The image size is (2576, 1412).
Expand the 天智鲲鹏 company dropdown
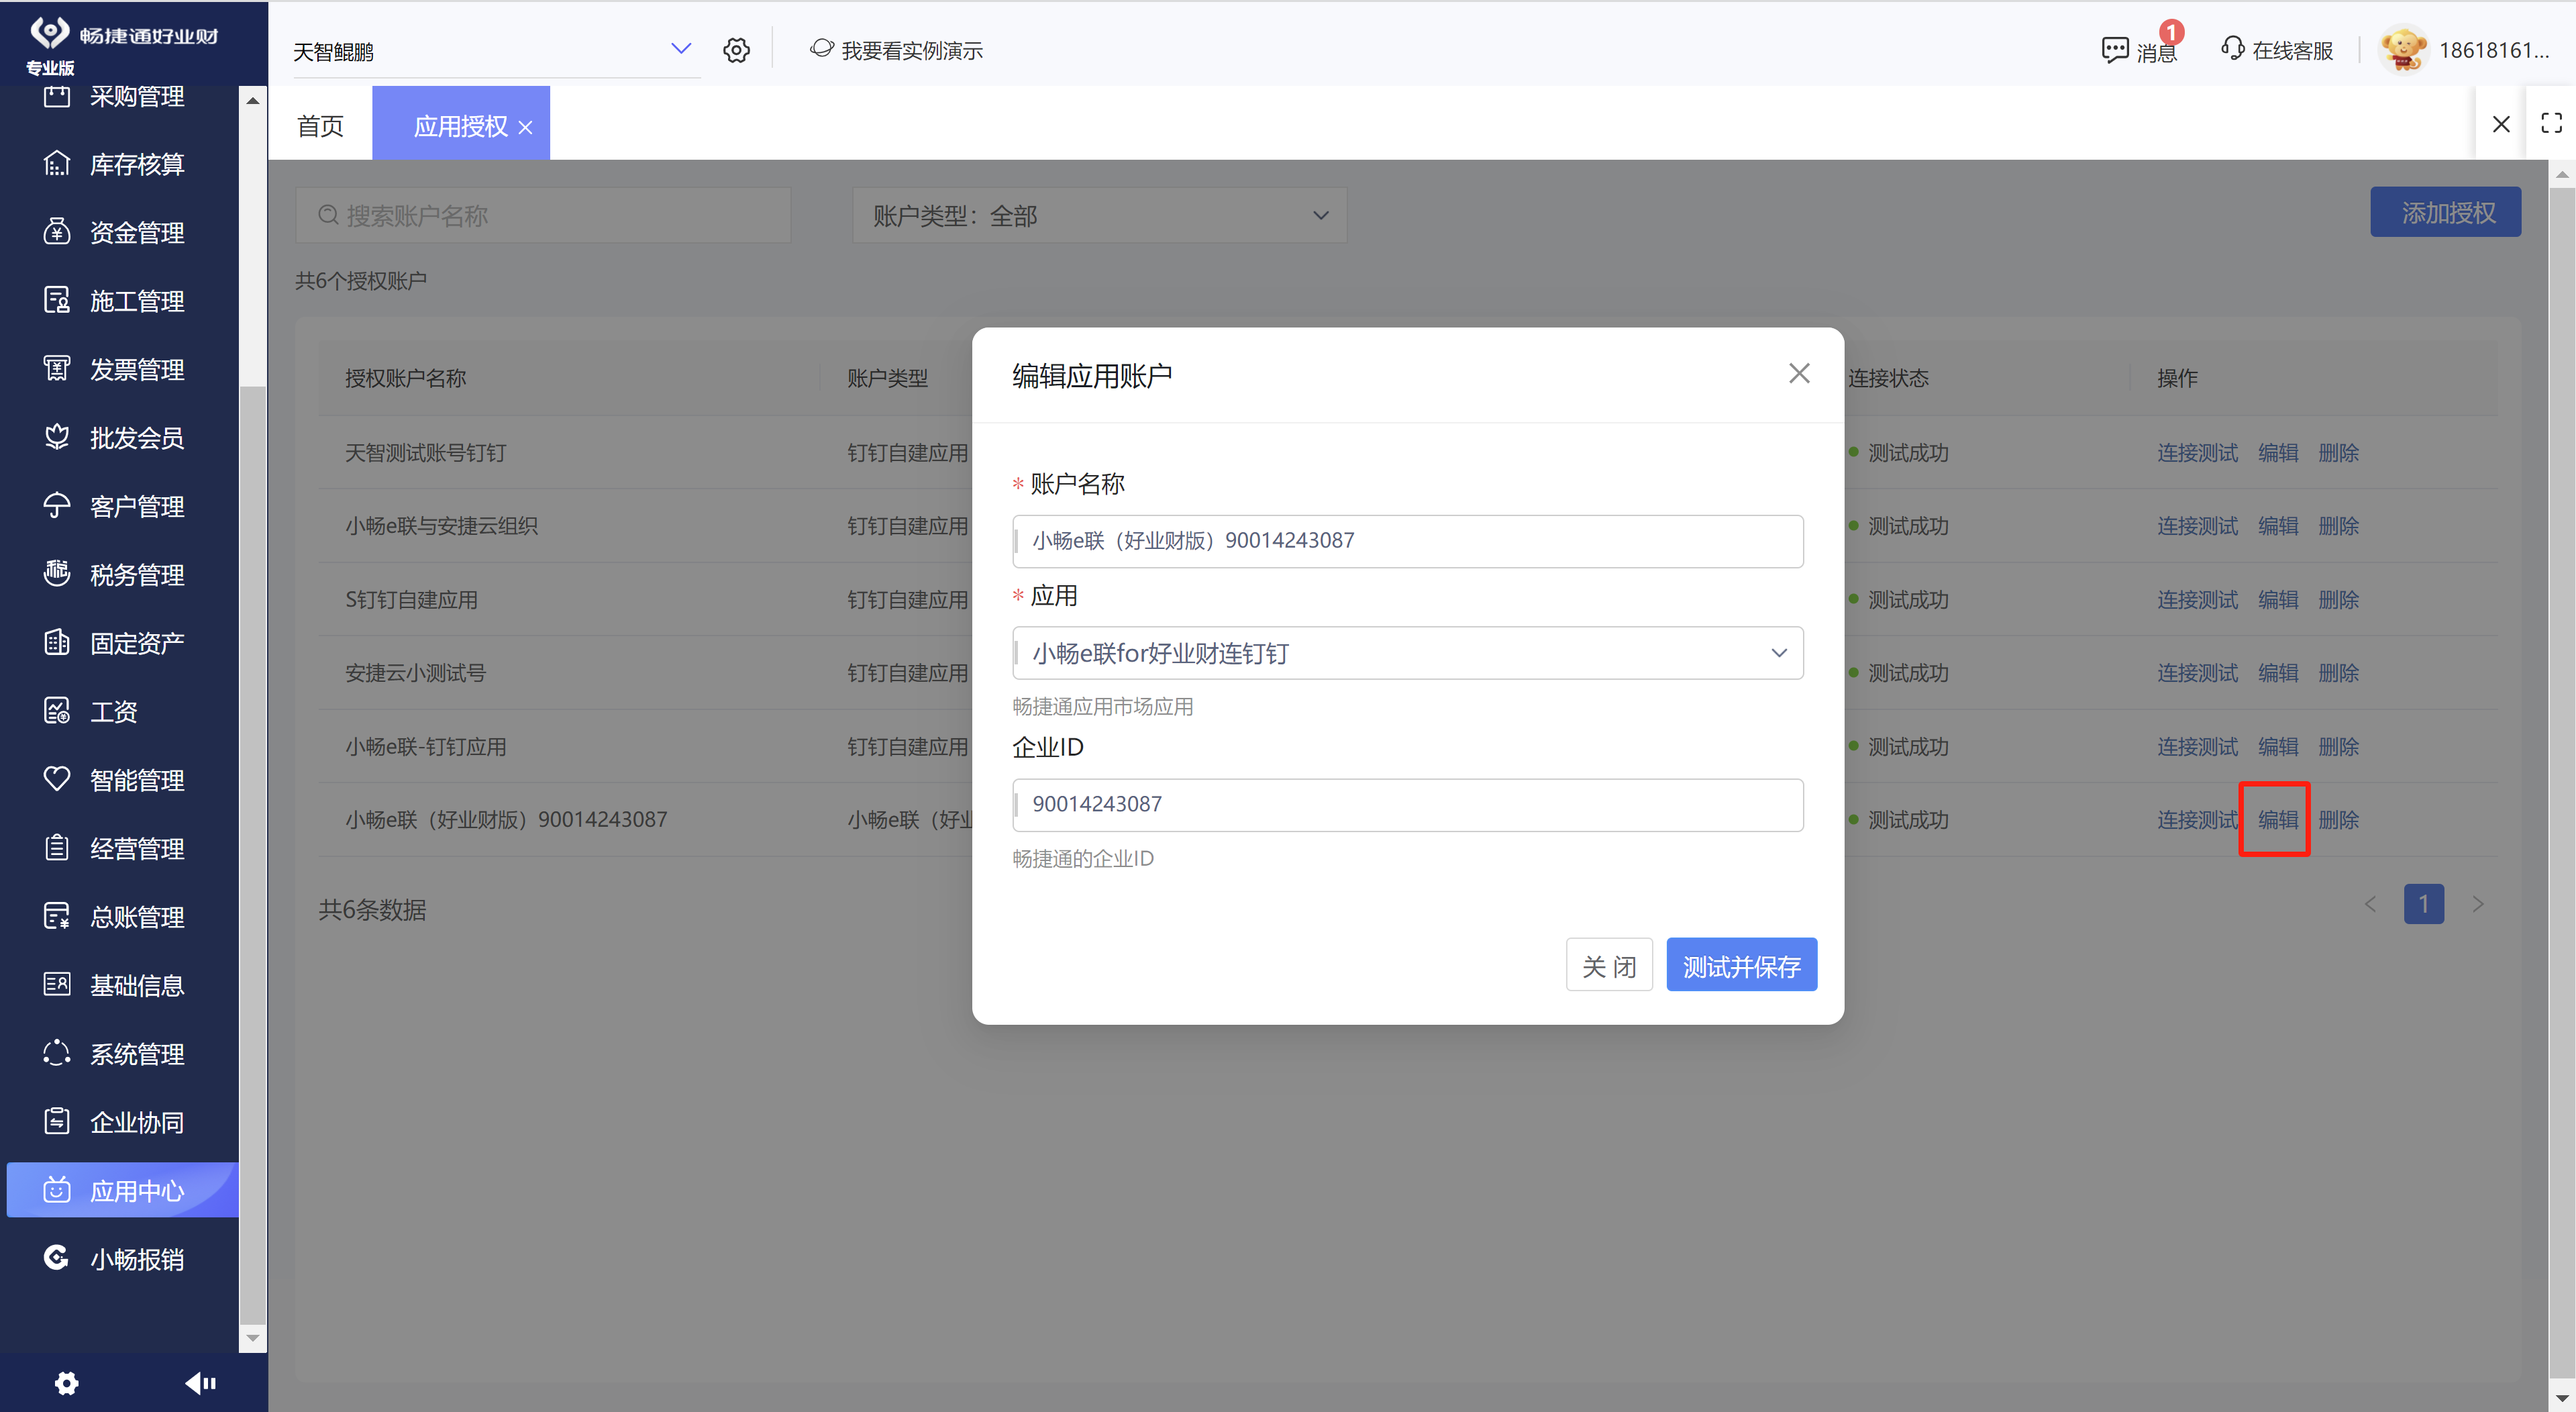tap(681, 49)
